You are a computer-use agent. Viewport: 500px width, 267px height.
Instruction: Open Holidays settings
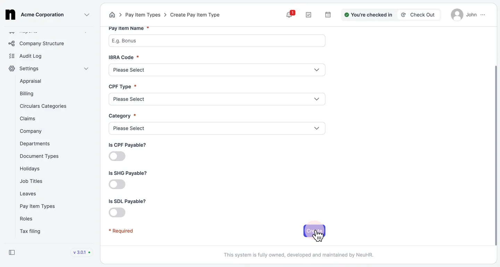click(30, 169)
